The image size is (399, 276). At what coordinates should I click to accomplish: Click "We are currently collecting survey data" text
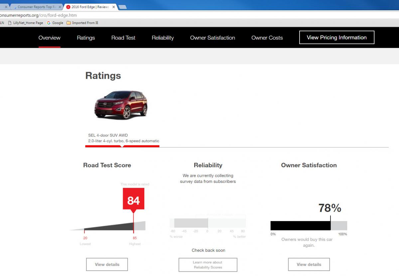click(x=208, y=179)
